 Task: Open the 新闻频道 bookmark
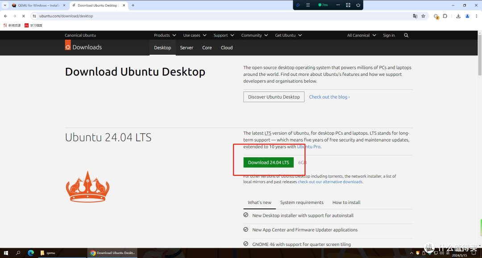(x=12, y=25)
